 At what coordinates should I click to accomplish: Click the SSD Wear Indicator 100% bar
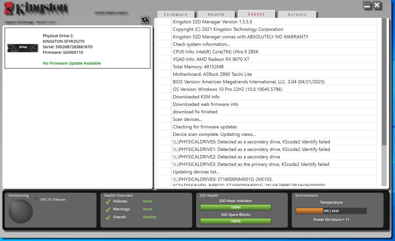pyautogui.click(x=236, y=207)
